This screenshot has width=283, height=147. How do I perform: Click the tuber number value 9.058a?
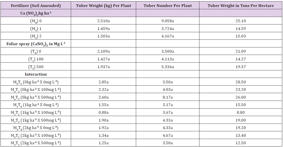click(x=168, y=21)
